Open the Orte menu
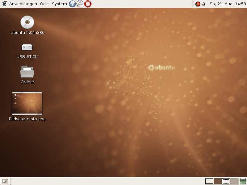The image size is (247, 185). pos(44,4)
